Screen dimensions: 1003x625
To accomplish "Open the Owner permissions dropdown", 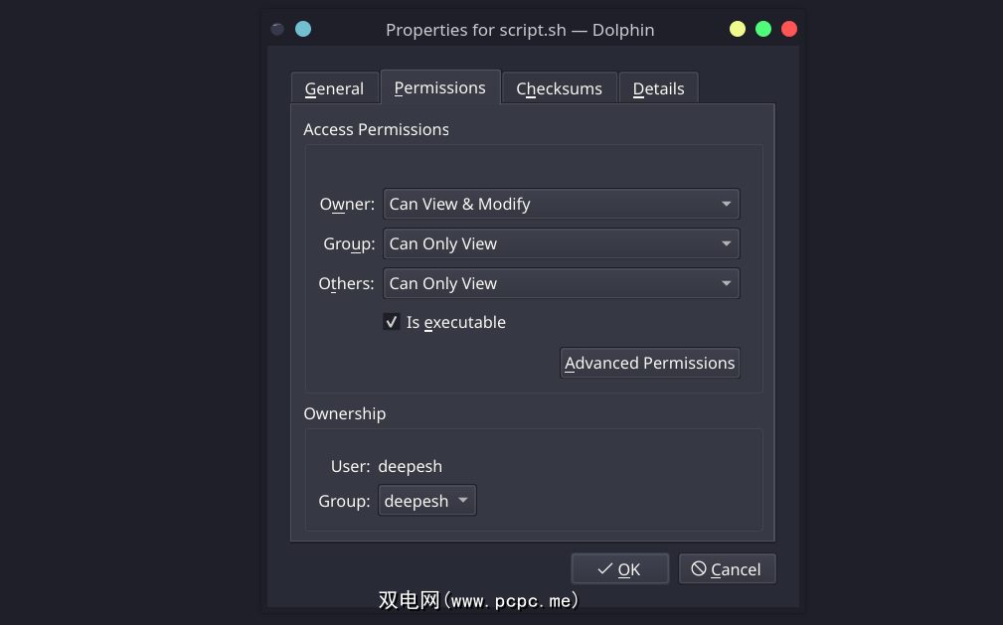I will pos(561,204).
